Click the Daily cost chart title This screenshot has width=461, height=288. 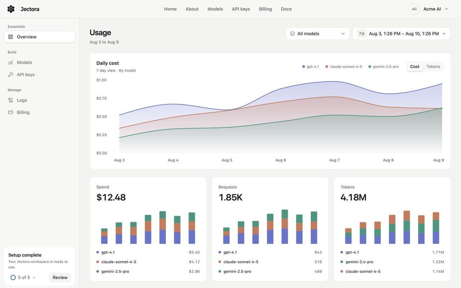[x=107, y=63]
